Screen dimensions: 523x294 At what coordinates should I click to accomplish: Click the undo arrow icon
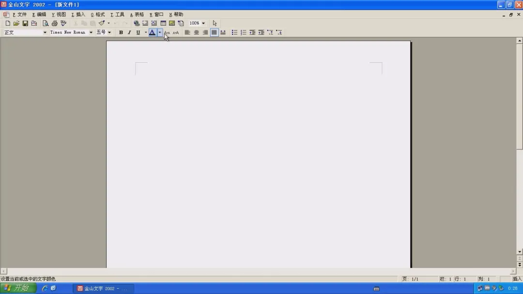pos(116,23)
